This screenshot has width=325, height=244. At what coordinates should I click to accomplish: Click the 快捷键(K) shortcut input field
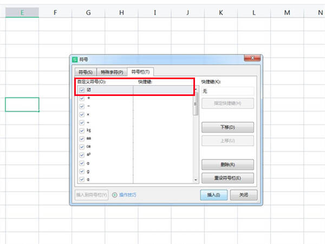point(227,91)
